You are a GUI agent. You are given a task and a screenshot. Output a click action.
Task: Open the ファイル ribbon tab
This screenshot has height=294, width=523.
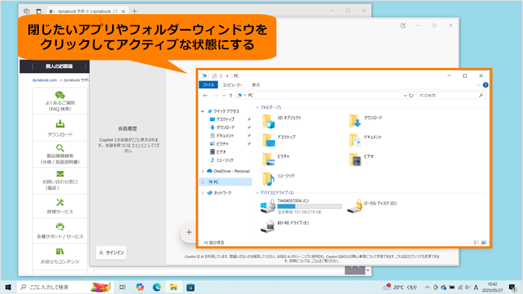tap(208, 85)
